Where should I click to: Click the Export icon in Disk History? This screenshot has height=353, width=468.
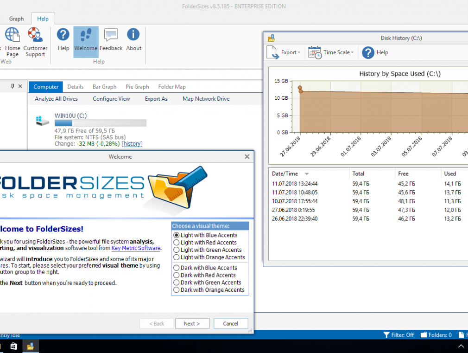point(273,52)
